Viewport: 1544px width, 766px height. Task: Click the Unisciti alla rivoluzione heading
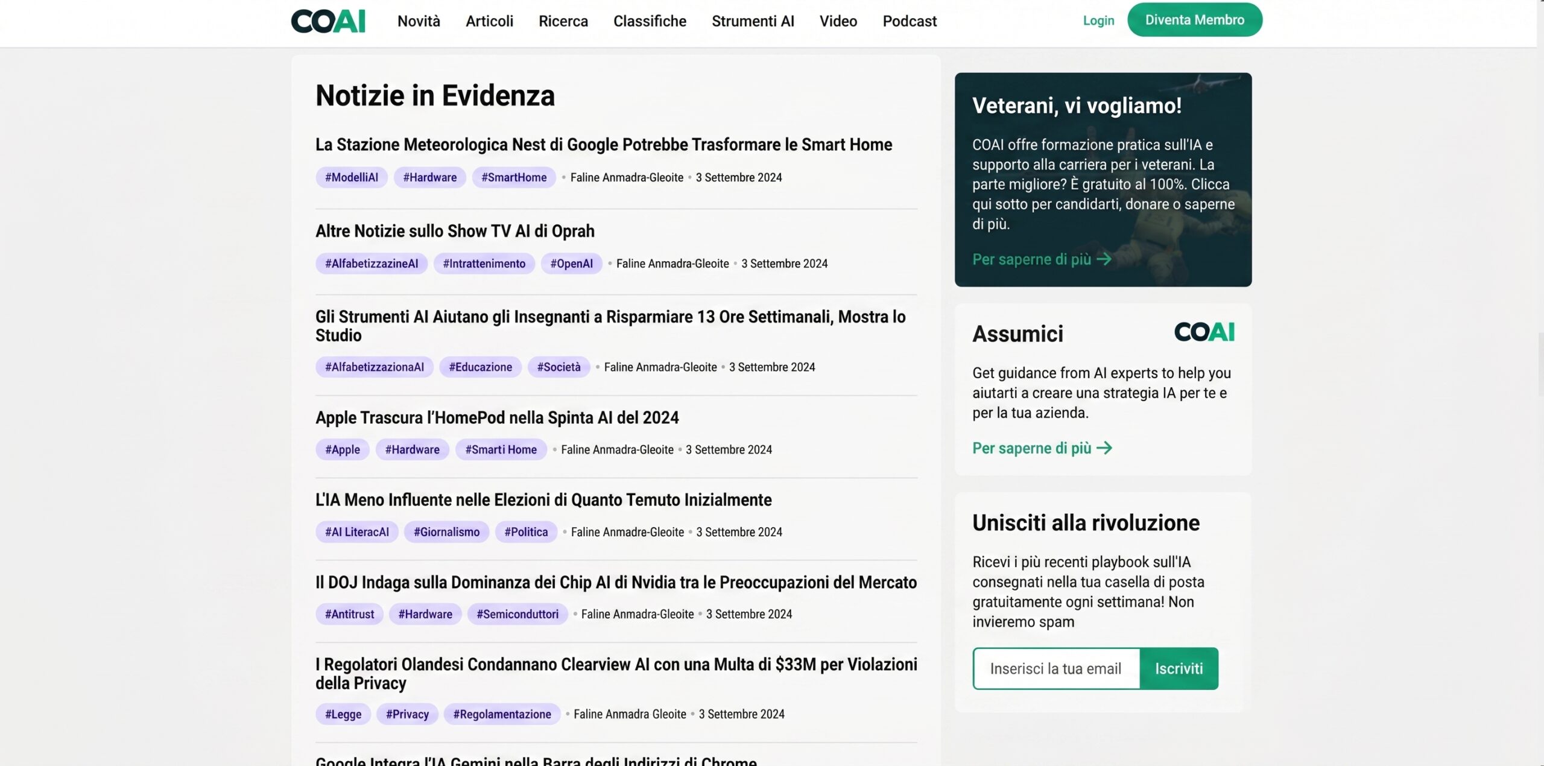[x=1086, y=523]
